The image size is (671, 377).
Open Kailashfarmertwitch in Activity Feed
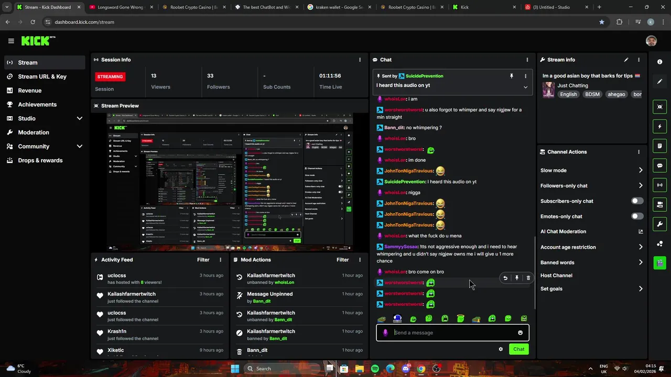pos(132,294)
